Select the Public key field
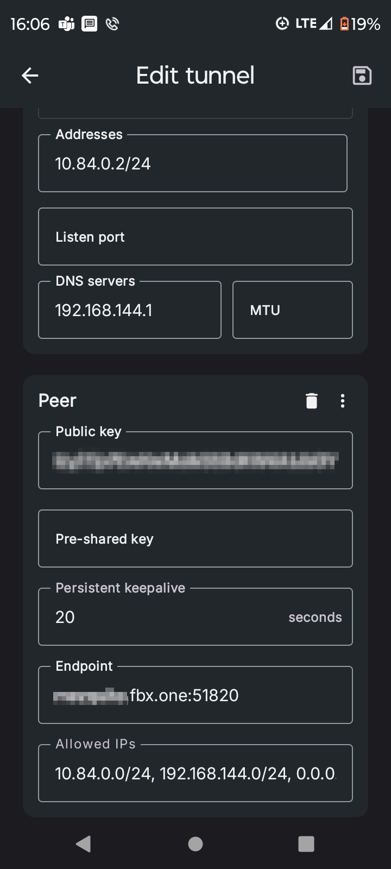 pos(195,460)
